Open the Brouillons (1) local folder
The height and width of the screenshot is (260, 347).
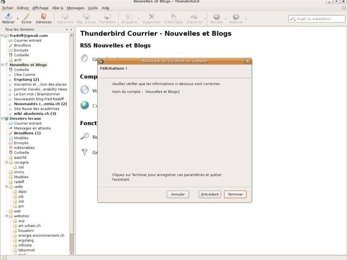(x=27, y=133)
